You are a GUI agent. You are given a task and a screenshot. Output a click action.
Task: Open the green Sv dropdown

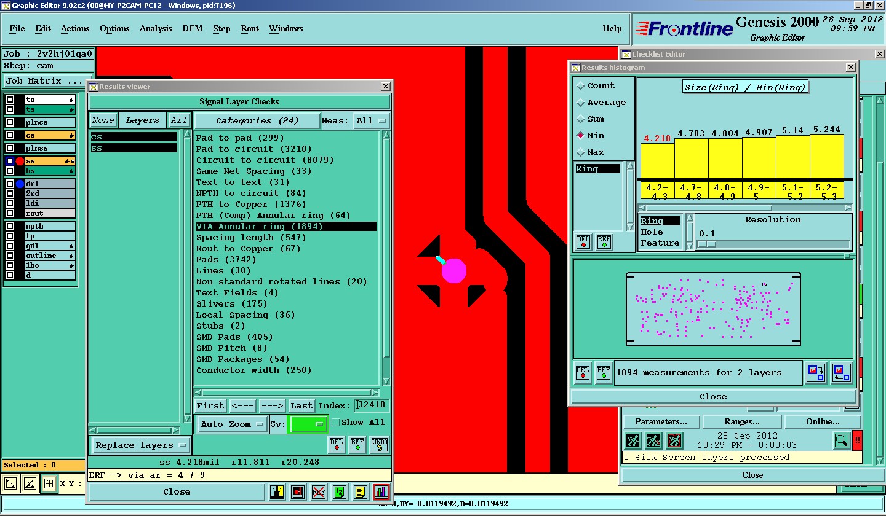[x=308, y=424]
